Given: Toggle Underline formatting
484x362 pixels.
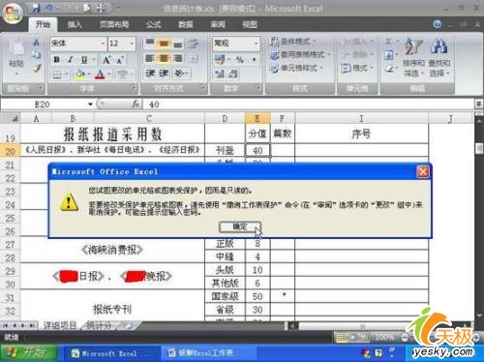Looking at the screenshot, I should tap(84, 60).
